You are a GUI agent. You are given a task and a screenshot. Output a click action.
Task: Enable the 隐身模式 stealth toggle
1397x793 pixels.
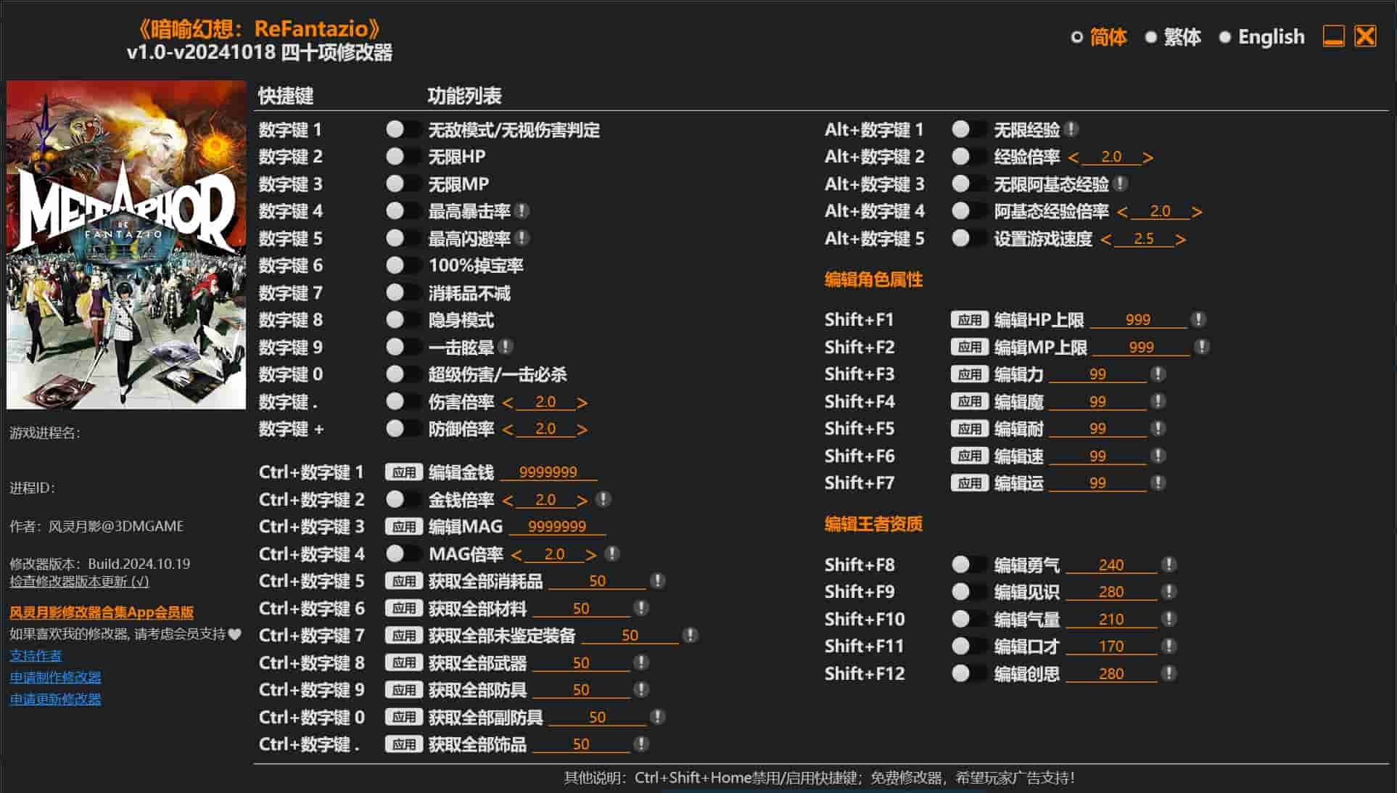pos(399,319)
